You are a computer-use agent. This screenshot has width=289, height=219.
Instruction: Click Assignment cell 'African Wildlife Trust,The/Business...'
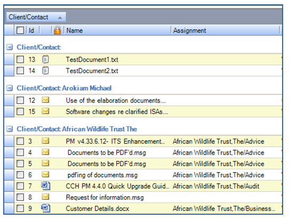tap(224, 209)
